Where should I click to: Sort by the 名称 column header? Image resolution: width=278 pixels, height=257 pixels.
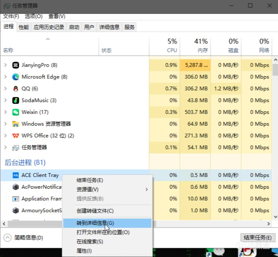50,46
